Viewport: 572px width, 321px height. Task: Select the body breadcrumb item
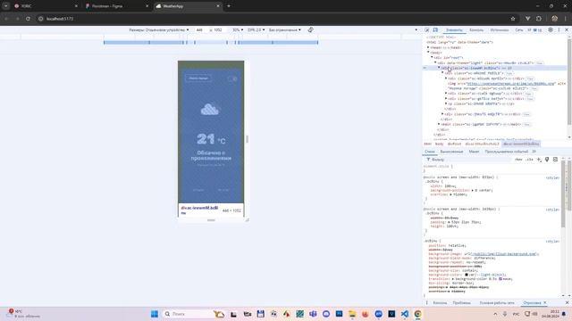439,144
